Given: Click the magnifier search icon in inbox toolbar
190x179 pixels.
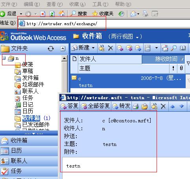Looking at the screenshot, I should point(173,48).
